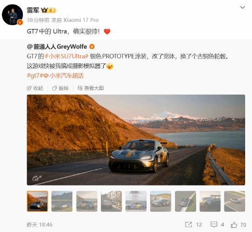
Task: Click the 昨天 18:46 timestamp
Action: tap(39, 225)
